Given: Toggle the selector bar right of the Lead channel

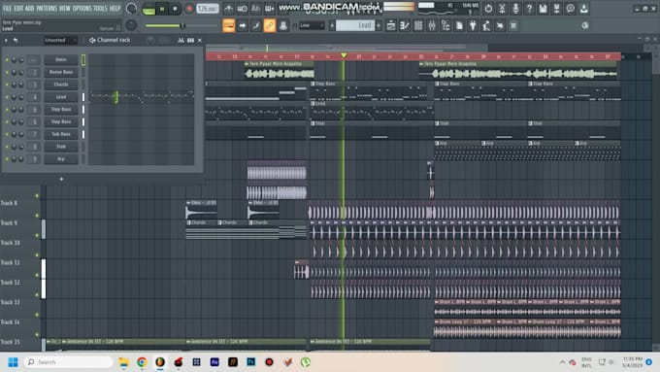Looking at the screenshot, I should point(83,97).
